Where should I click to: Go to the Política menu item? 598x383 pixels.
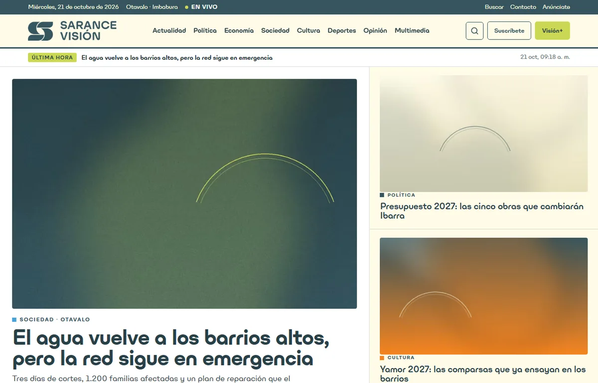(205, 31)
